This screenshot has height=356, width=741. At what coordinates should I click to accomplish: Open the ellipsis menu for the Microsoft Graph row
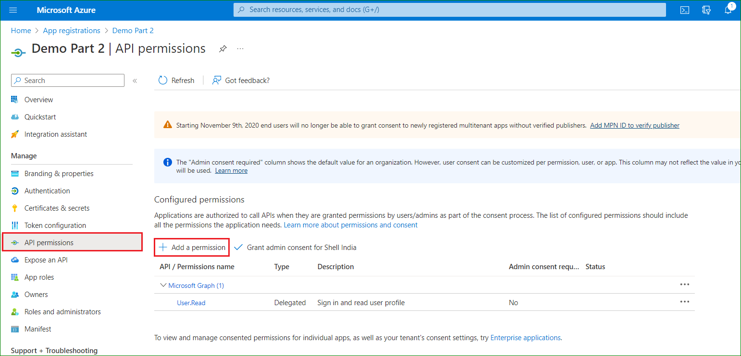tap(685, 285)
